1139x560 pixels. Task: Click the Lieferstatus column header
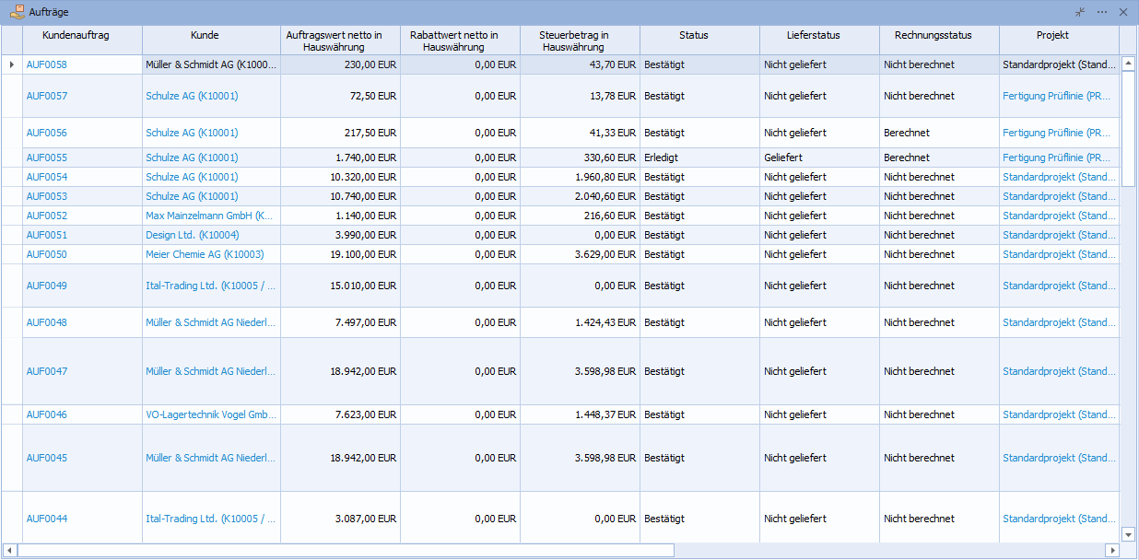[x=813, y=35]
